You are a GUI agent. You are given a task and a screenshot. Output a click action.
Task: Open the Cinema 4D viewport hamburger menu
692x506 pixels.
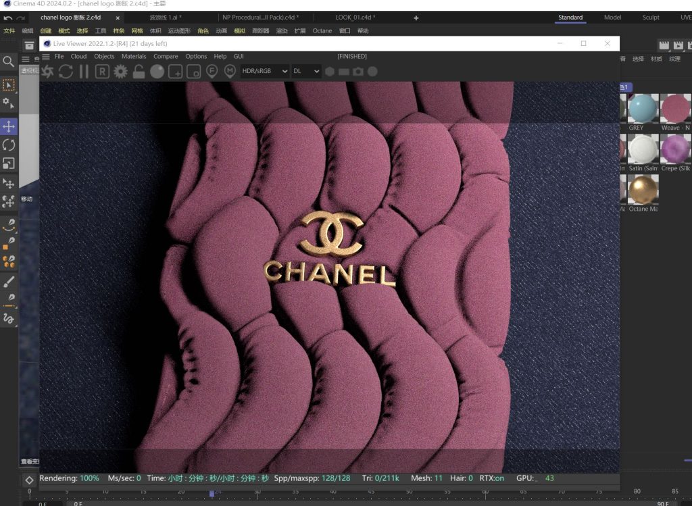26,59
